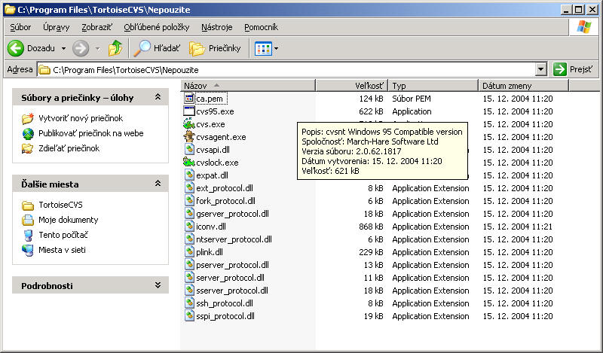This screenshot has width=603, height=353.
Task: Select the cvslock.exe icon
Action: tap(189, 162)
